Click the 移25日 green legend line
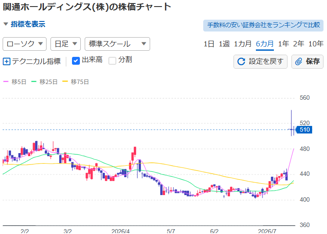This screenshot has height=234, width=327. 34,82
